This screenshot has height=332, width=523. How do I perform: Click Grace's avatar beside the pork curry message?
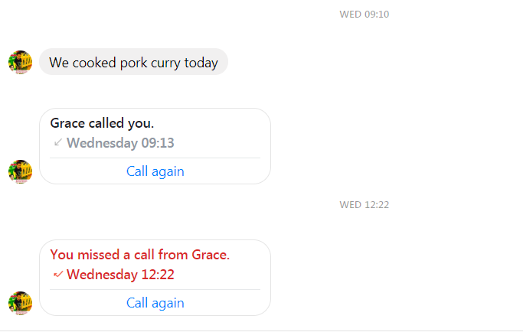coord(21,62)
